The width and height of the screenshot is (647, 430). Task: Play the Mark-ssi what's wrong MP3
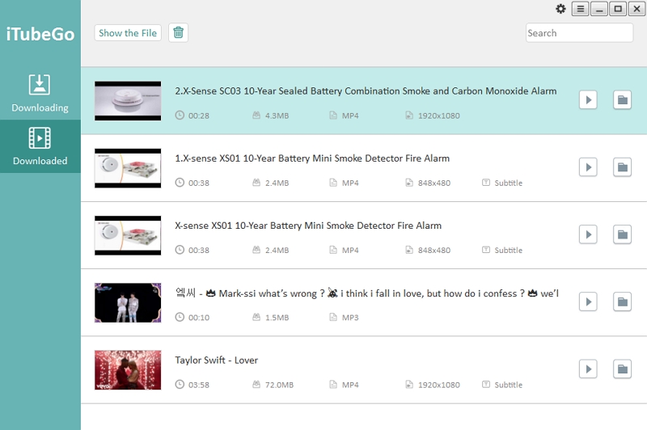point(588,301)
